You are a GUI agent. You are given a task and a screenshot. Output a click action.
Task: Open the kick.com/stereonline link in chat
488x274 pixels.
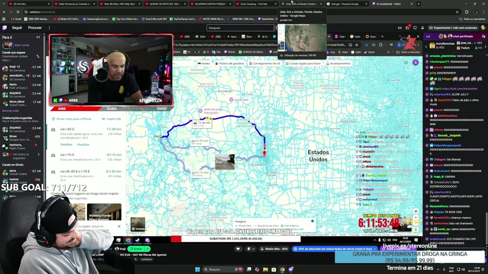[x=459, y=89]
